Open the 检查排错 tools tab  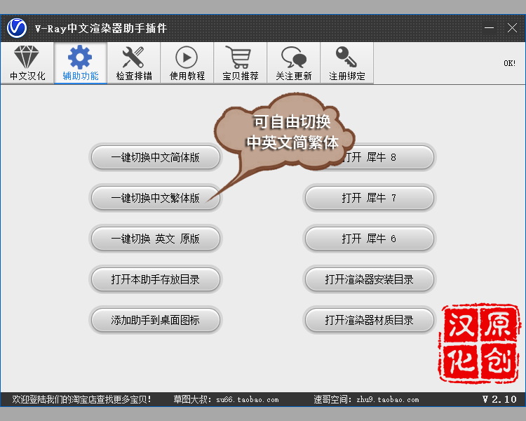coord(134,62)
